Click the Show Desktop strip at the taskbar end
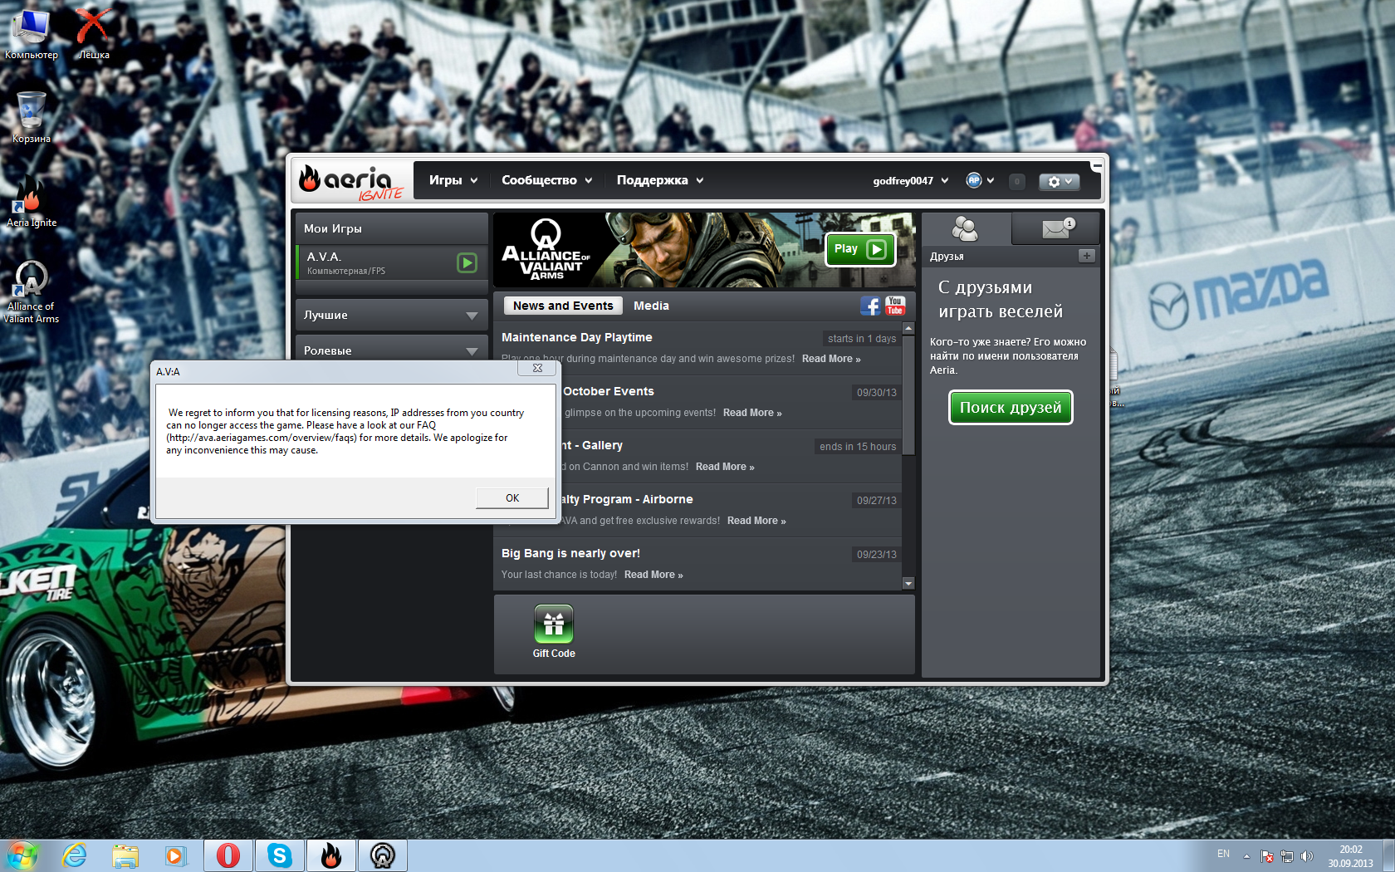This screenshot has height=872, width=1395. click(1388, 855)
